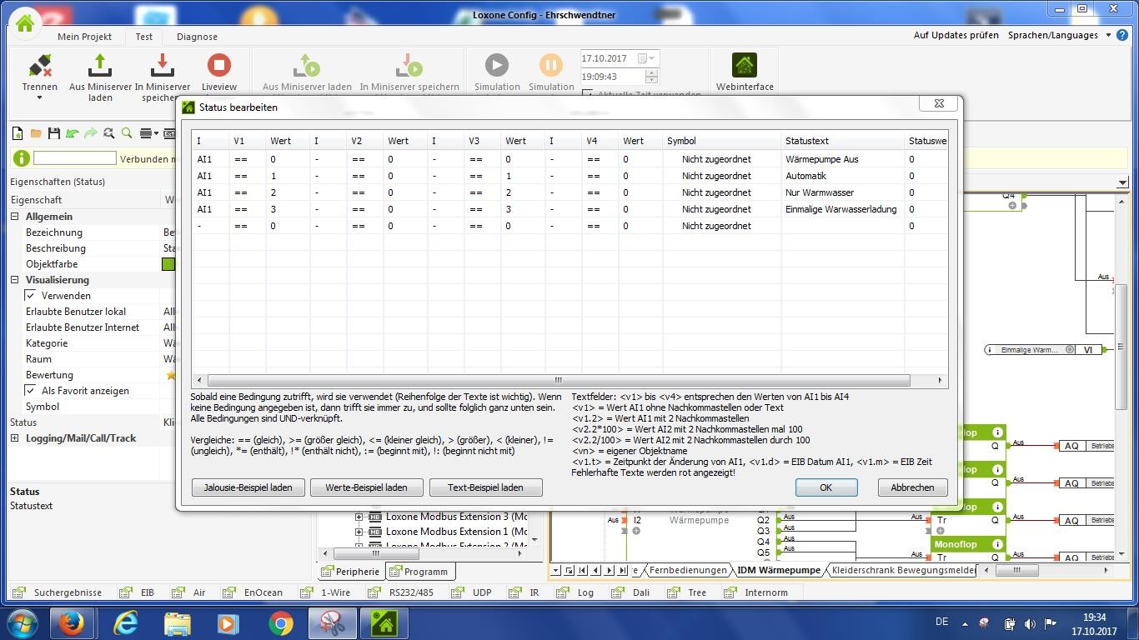Click the OK button in dialog
This screenshot has width=1139, height=640.
825,487
